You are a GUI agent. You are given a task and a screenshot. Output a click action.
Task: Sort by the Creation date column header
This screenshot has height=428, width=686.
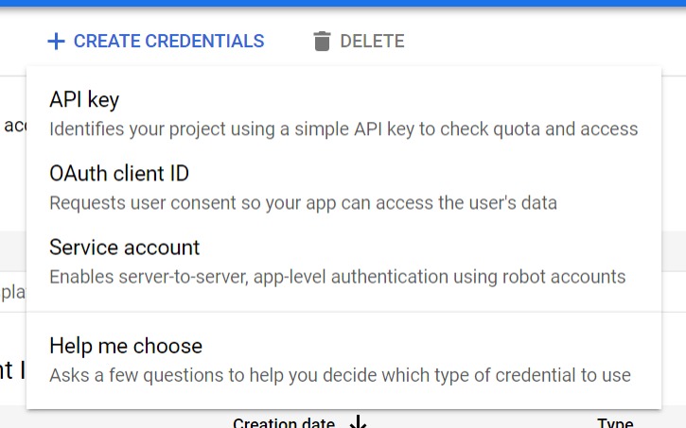(284, 422)
